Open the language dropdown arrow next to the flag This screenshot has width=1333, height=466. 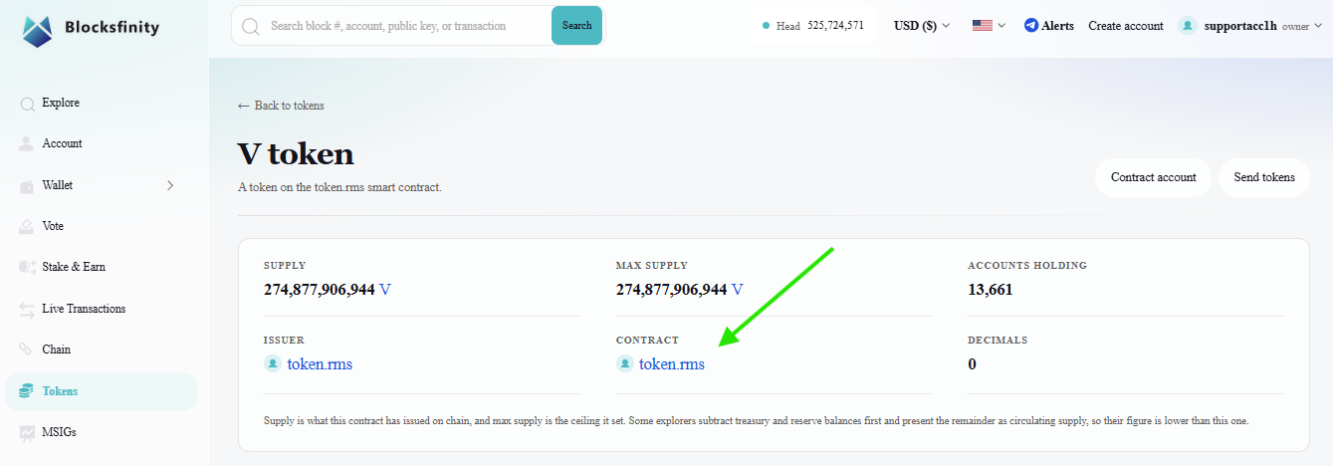pyautogui.click(x=1001, y=26)
